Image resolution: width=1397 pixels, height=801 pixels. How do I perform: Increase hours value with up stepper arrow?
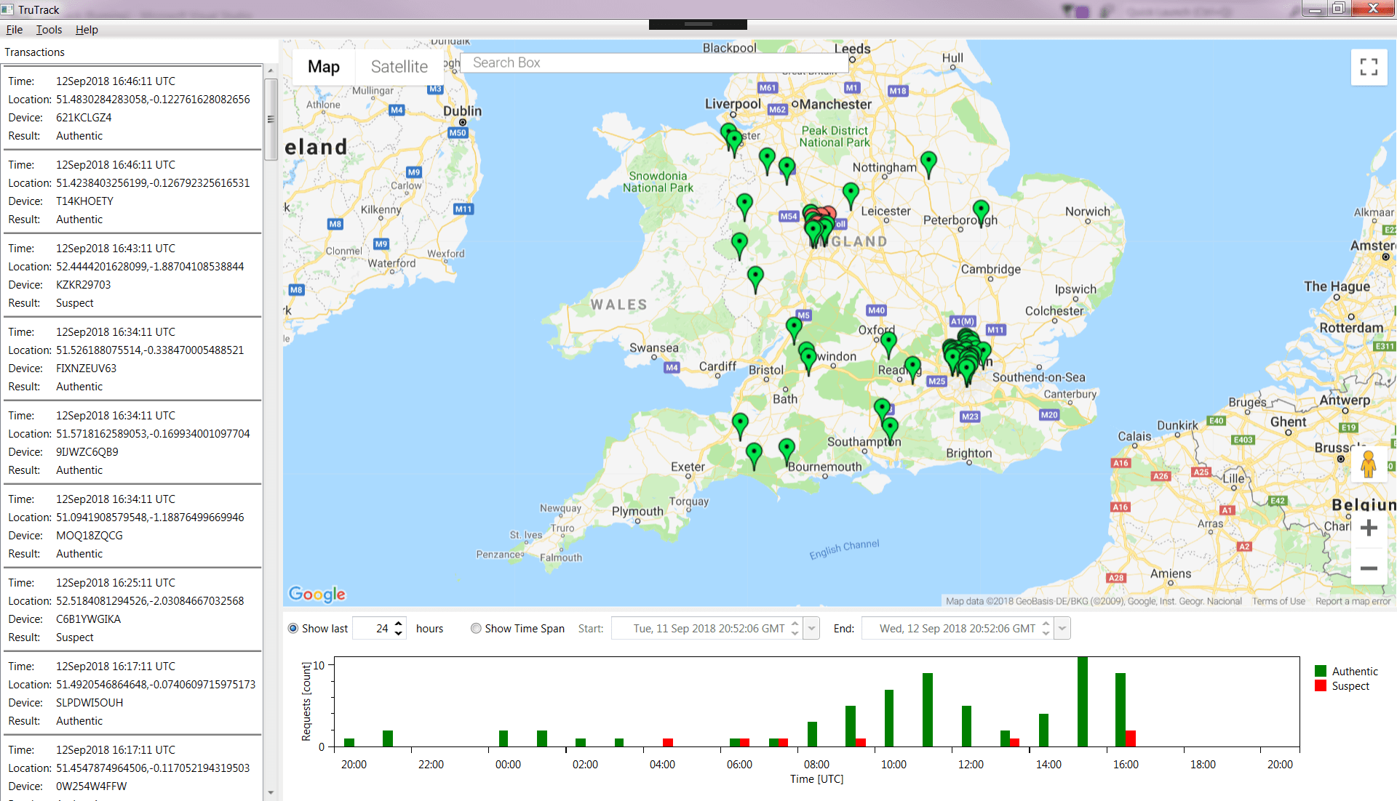(399, 624)
